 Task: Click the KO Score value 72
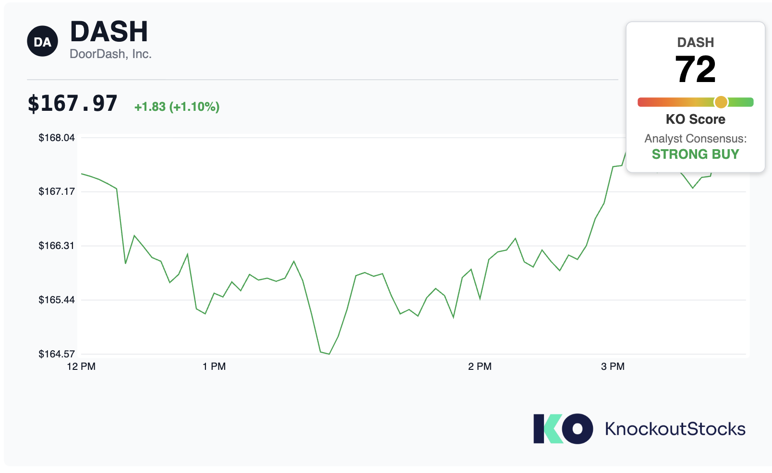click(x=695, y=70)
